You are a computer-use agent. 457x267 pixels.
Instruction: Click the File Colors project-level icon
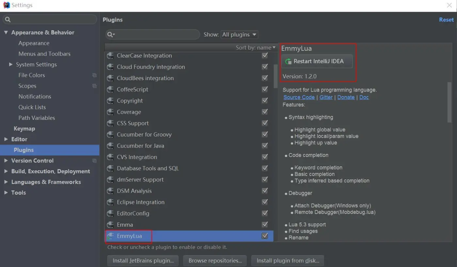(x=94, y=75)
